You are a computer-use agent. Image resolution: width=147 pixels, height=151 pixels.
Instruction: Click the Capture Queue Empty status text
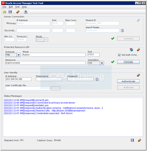tap(49, 140)
